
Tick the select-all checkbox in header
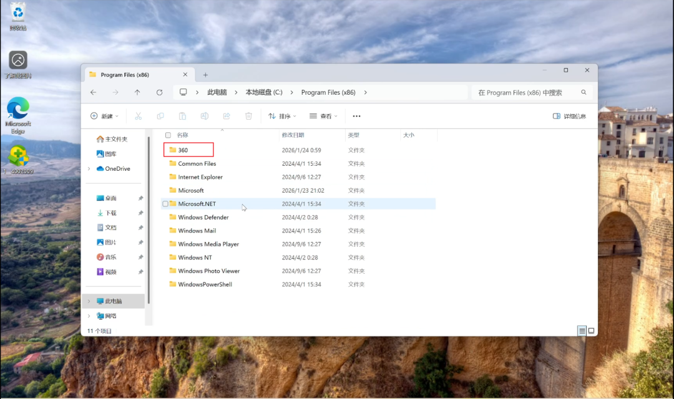click(168, 135)
